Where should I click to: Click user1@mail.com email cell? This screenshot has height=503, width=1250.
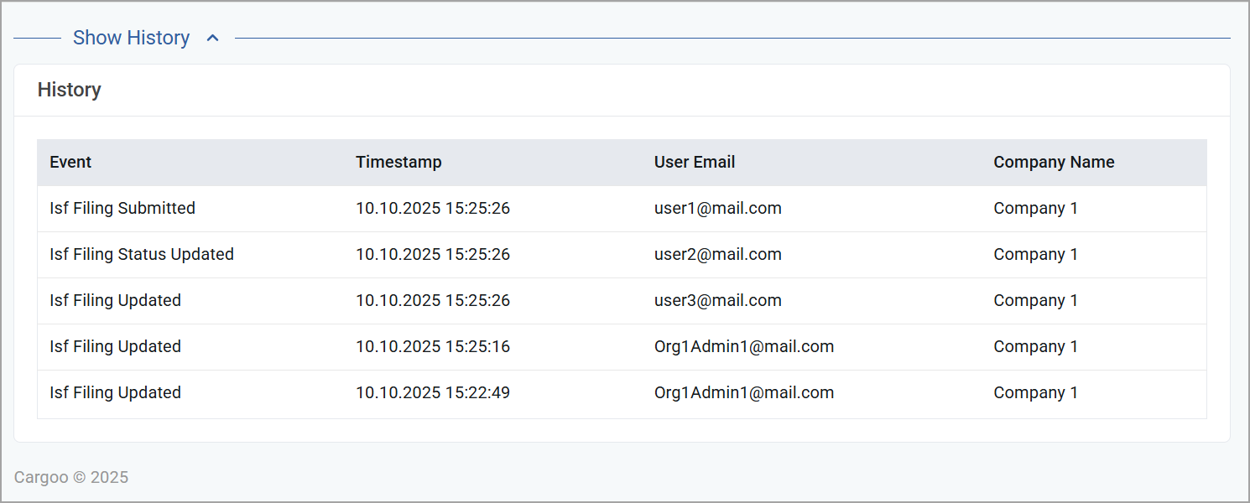pyautogui.click(x=718, y=208)
